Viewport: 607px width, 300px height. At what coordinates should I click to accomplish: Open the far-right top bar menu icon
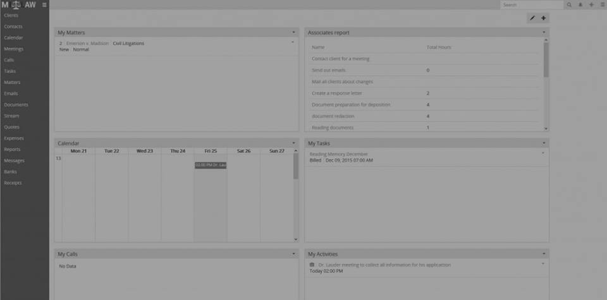pyautogui.click(x=603, y=4)
